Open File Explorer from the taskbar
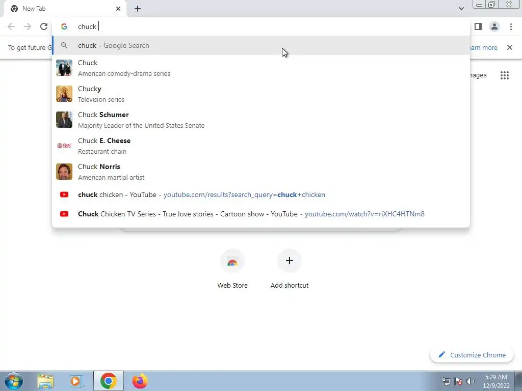 (45, 381)
